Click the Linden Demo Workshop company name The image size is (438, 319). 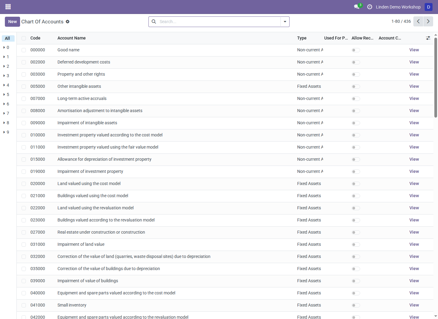(398, 7)
